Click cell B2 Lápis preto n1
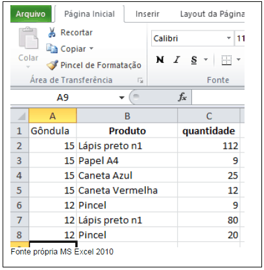 click(x=127, y=146)
